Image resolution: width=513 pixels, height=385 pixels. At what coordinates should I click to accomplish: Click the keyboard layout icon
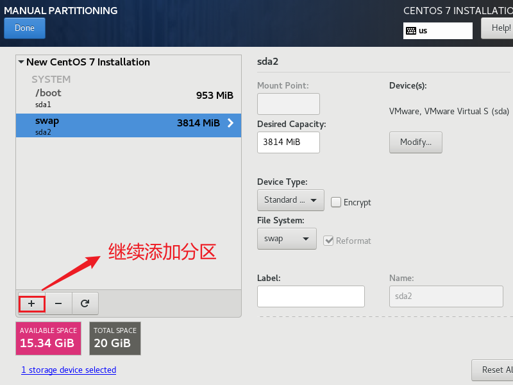point(411,31)
